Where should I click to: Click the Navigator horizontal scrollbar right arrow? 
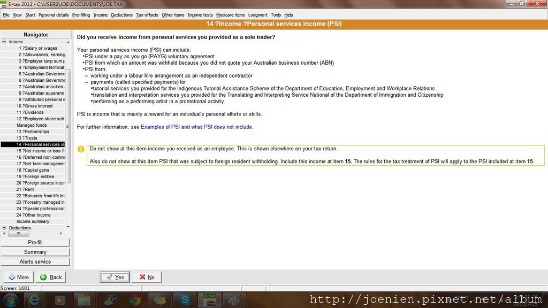coord(61,234)
